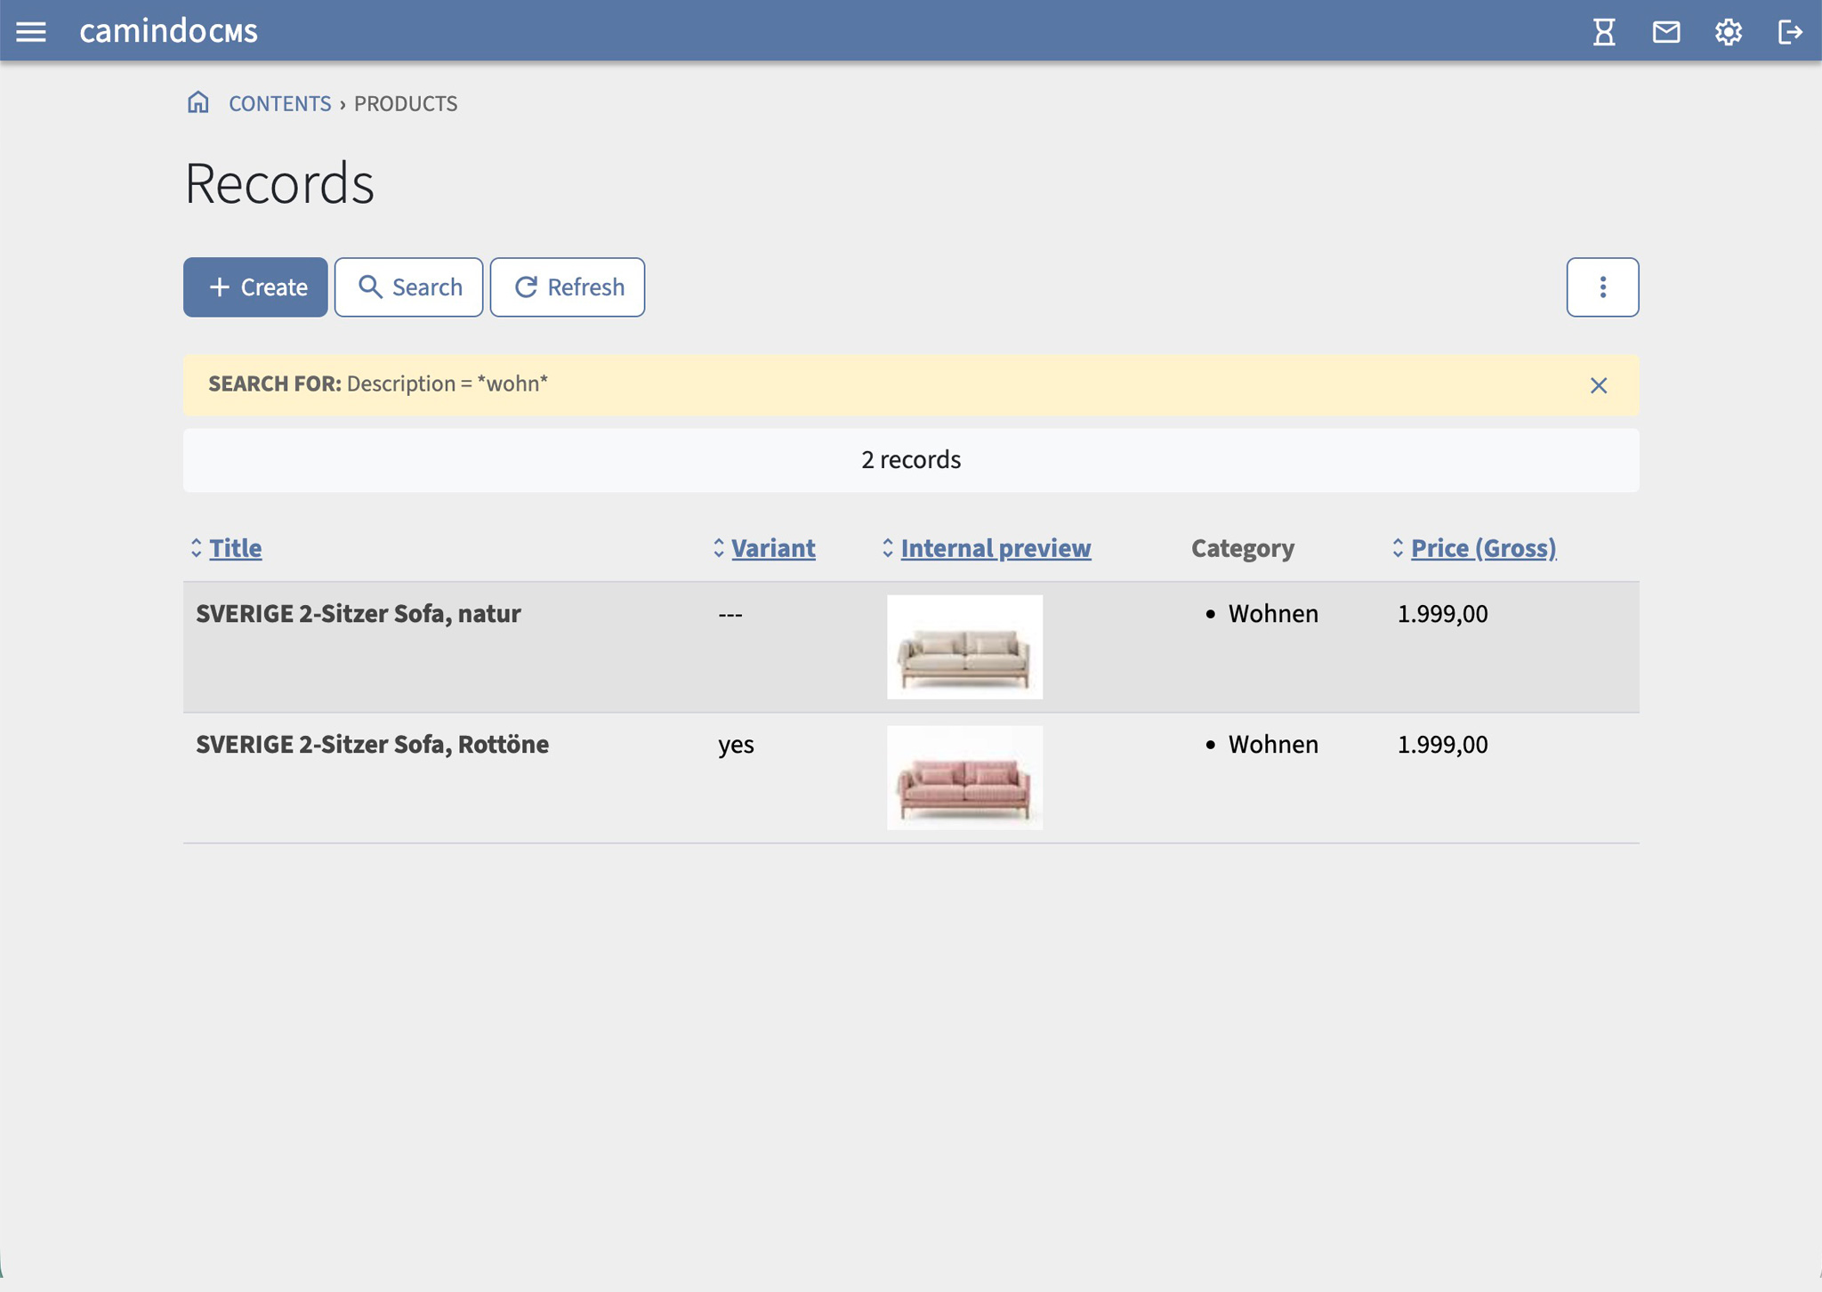Sort records by Variant

(773, 548)
